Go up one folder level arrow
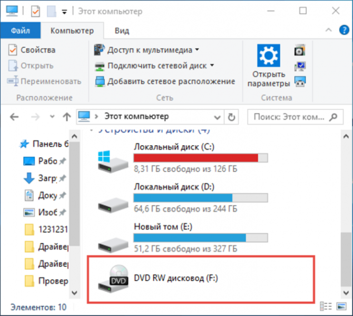 pyautogui.click(x=67, y=117)
